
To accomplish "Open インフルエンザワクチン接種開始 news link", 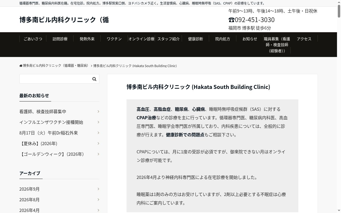I will point(51,122).
